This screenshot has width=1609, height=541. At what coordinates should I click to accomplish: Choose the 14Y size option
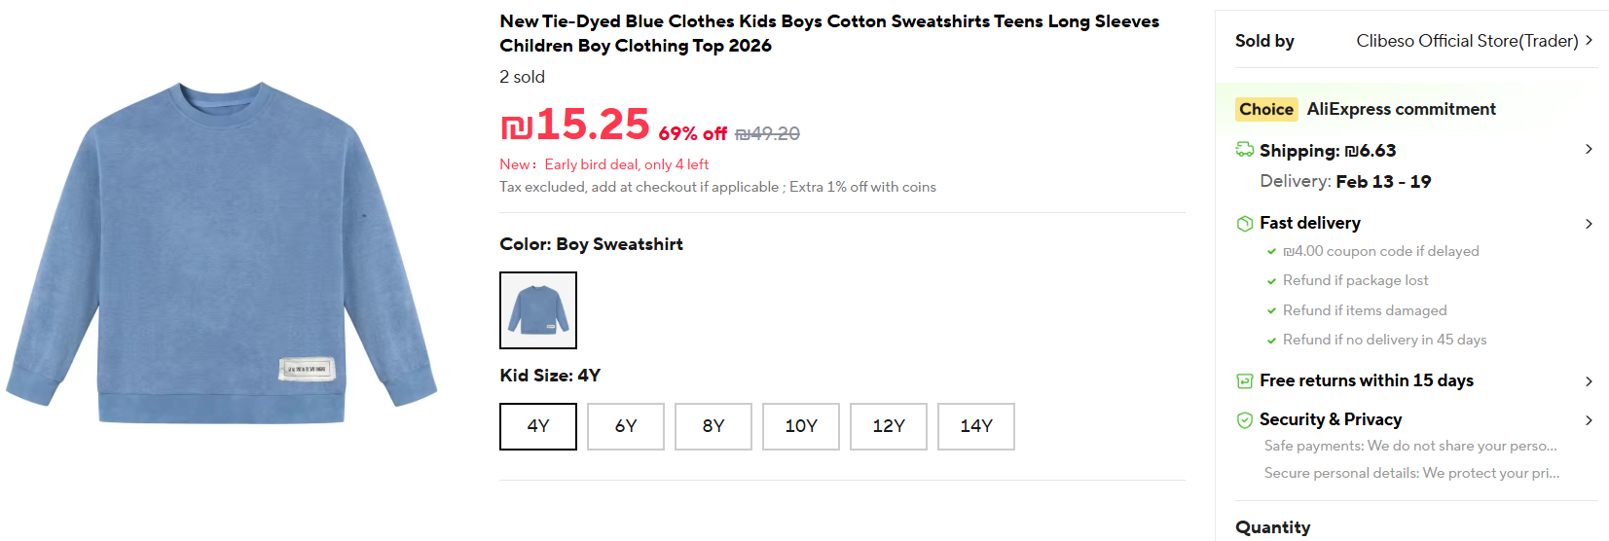pyautogui.click(x=976, y=426)
